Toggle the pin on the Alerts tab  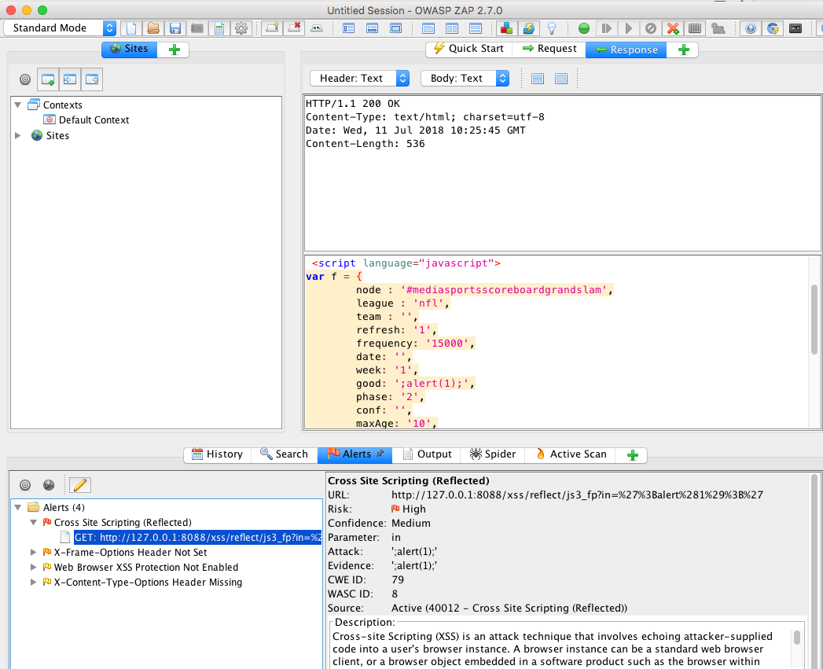(380, 453)
